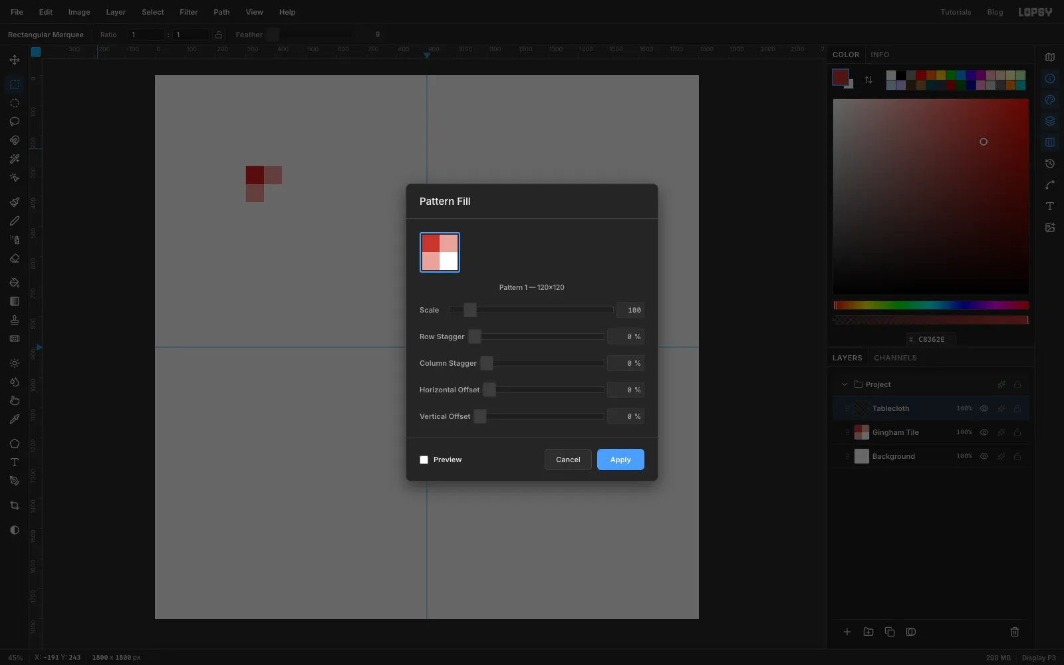Select the Text tool in left toolbar

pos(15,462)
